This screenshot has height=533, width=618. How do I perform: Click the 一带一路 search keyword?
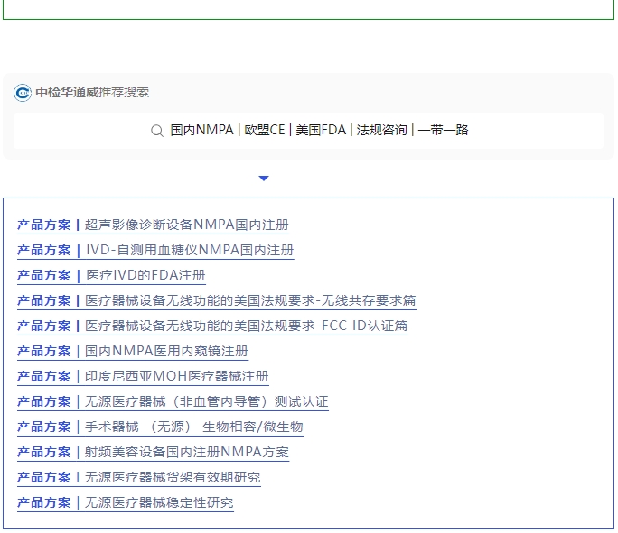[443, 131]
